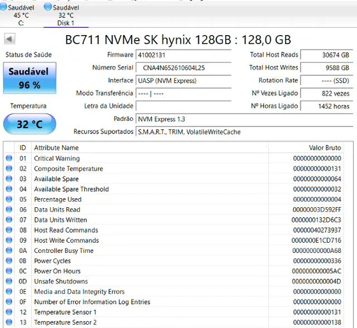This screenshot has height=328, width=357.
Task: Click status icon for Data Units Read row
Action: click(x=9, y=209)
